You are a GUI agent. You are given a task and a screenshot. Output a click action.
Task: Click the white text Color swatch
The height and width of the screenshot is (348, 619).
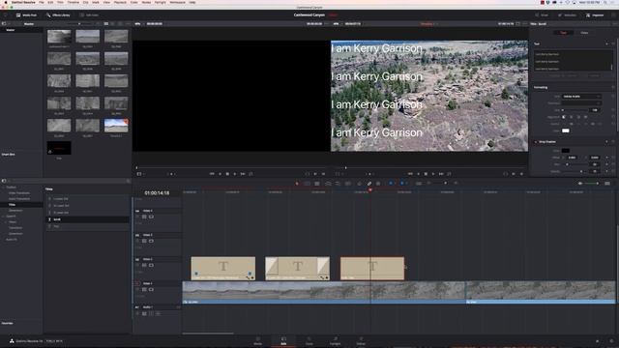(565, 130)
